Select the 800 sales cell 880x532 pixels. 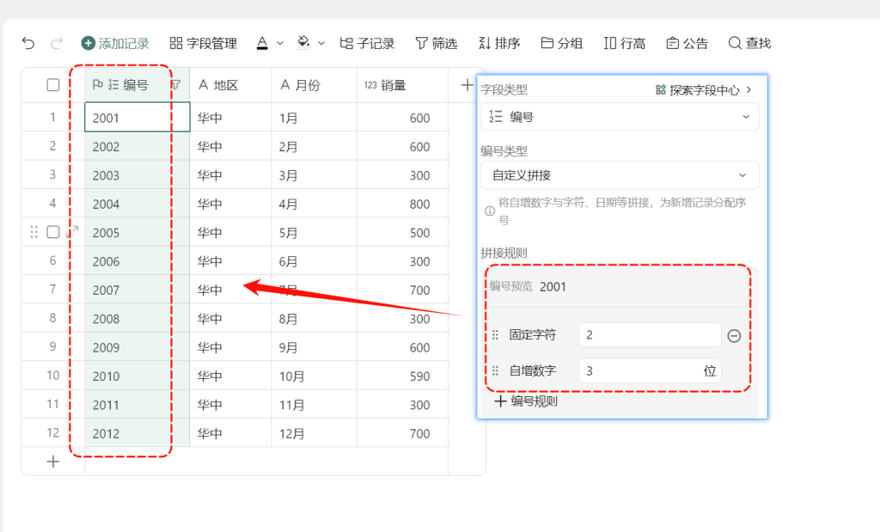(402, 204)
